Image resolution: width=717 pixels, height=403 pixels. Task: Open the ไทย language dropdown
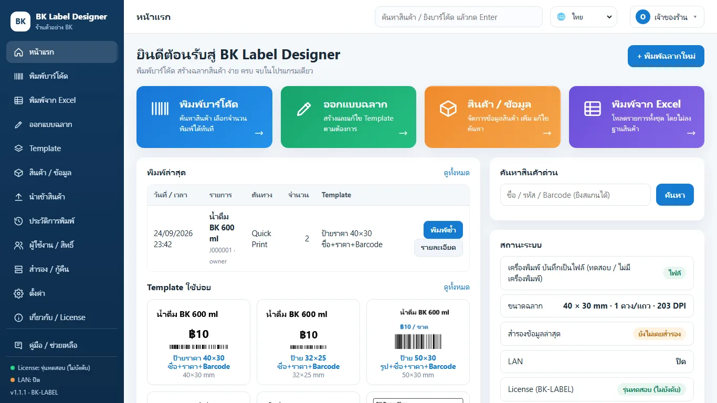(584, 17)
